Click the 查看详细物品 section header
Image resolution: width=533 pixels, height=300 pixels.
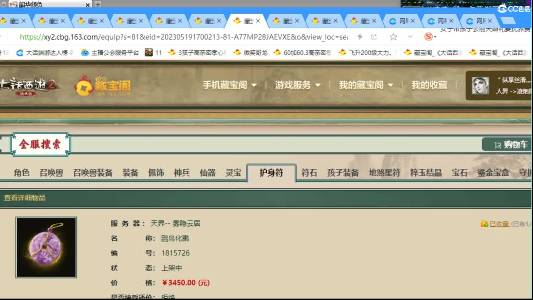(25, 198)
